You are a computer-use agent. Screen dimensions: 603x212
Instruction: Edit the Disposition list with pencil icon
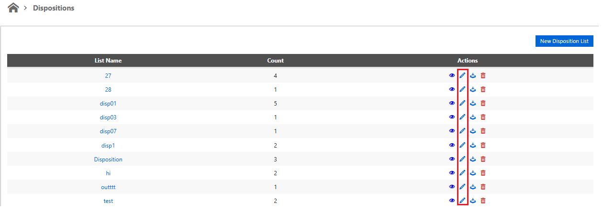(x=462, y=159)
